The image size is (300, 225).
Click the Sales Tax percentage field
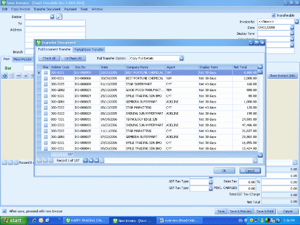[x=247, y=182]
